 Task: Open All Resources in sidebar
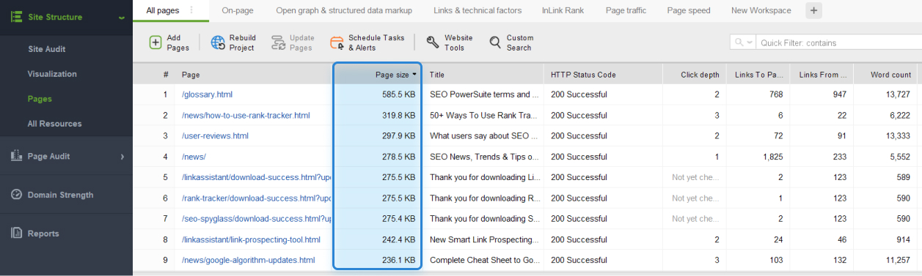coord(54,124)
